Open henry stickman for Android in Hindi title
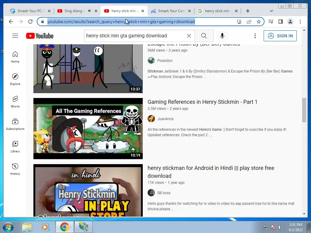This screenshot has height=233, width=311. click(211, 172)
